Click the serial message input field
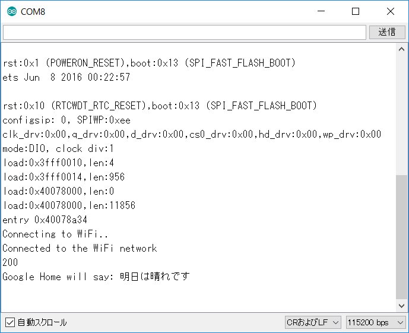409x333 pixels. (x=185, y=32)
